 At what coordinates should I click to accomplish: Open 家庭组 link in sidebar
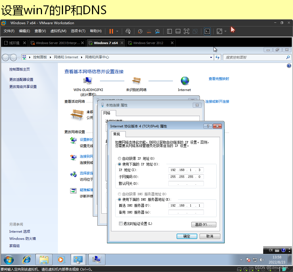14,246
